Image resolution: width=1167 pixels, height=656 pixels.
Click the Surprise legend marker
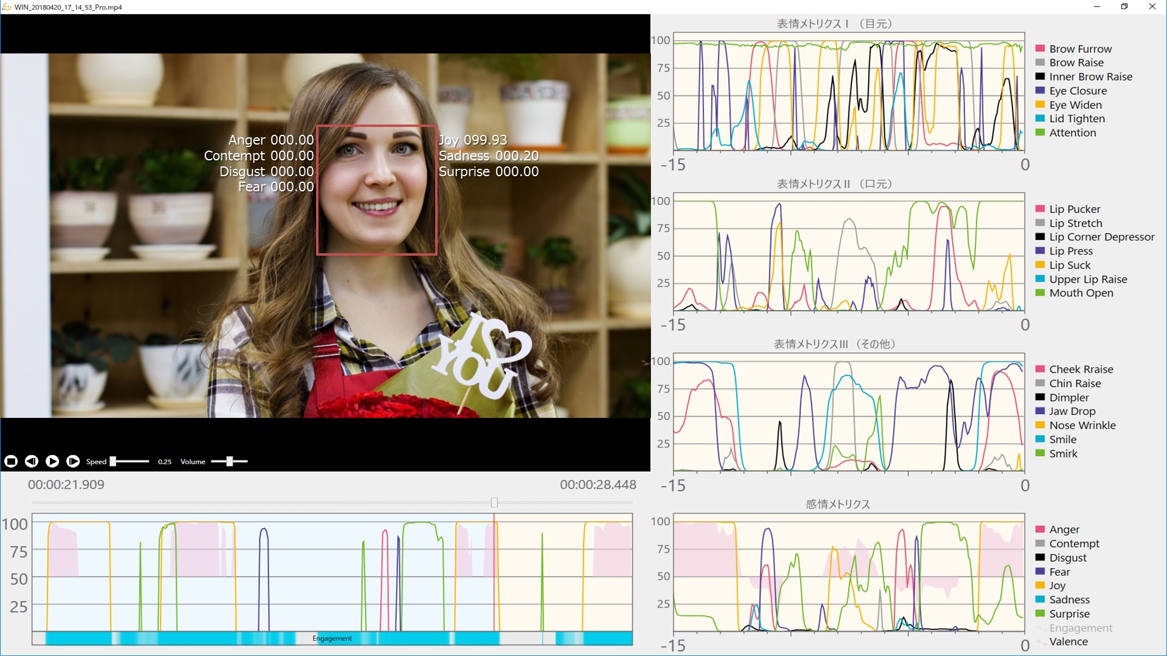coord(1041,613)
